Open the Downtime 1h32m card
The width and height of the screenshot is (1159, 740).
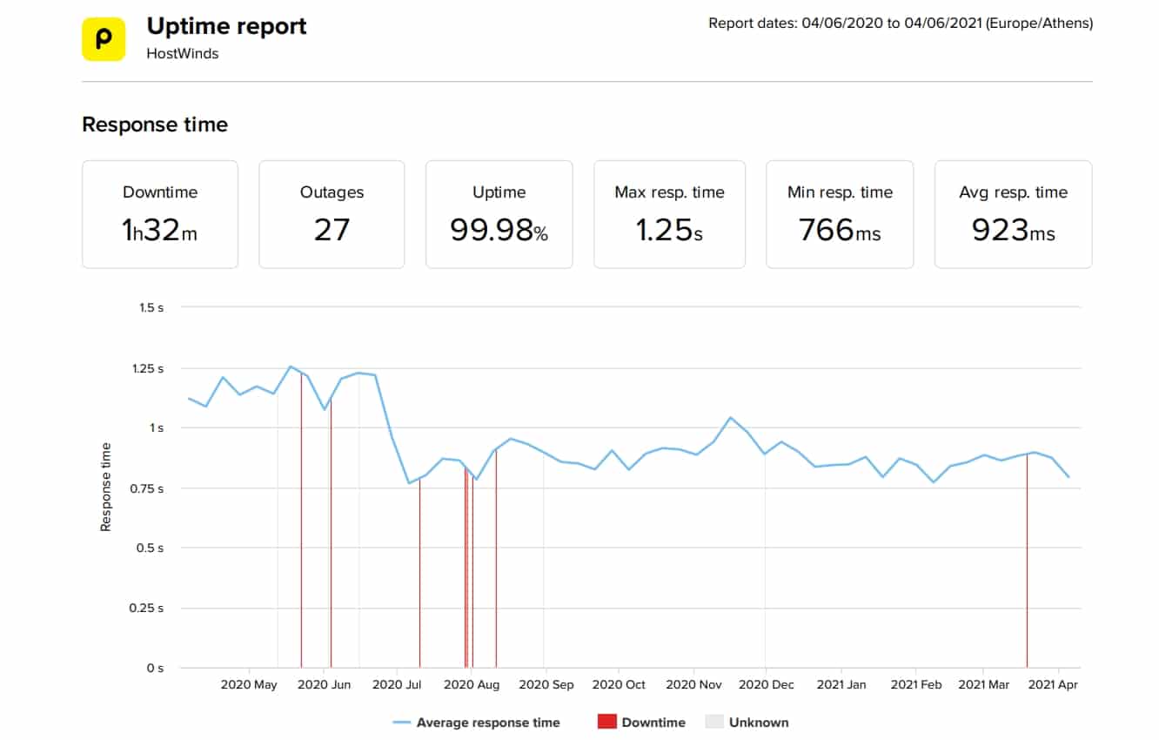coord(160,214)
